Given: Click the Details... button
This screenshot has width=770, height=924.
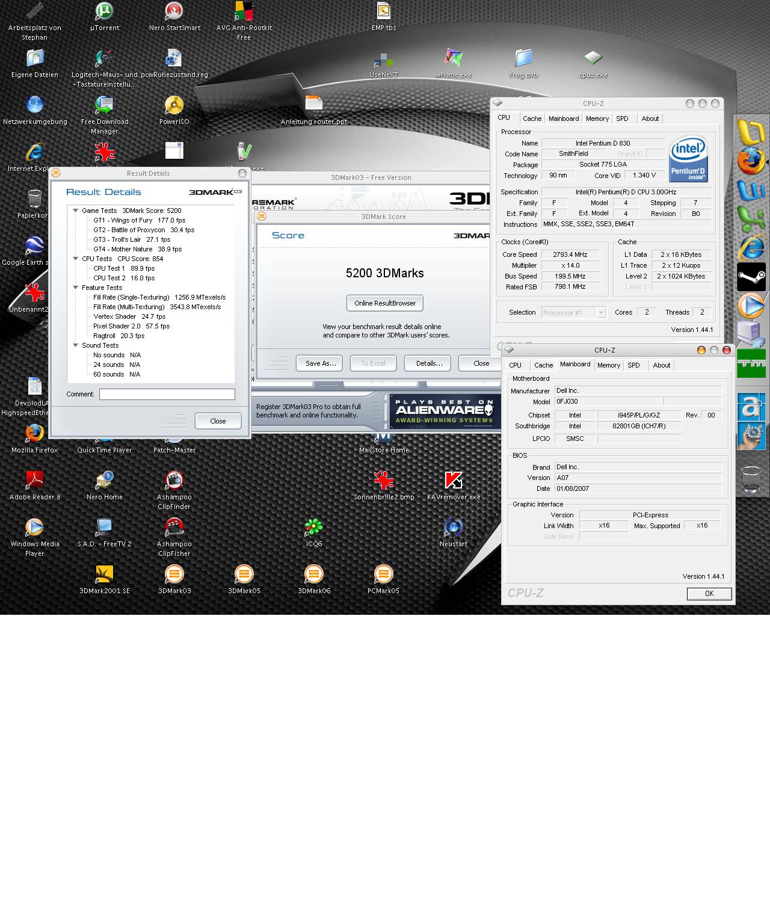Looking at the screenshot, I should tap(428, 363).
